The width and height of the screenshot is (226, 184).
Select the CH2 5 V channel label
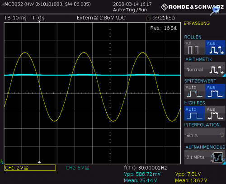pos(77,168)
